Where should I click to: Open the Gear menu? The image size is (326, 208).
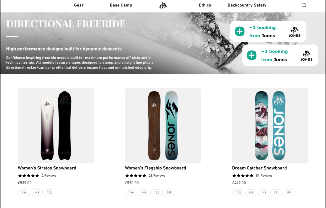coord(79,5)
